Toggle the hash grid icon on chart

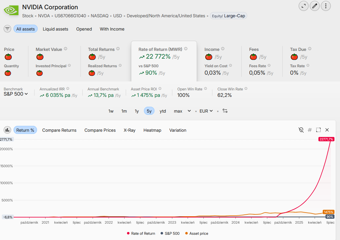click(x=310, y=130)
